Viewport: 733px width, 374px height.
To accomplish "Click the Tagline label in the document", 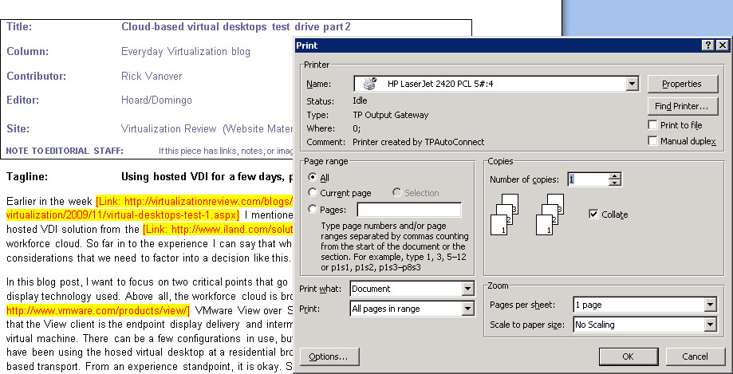I will click(x=27, y=177).
